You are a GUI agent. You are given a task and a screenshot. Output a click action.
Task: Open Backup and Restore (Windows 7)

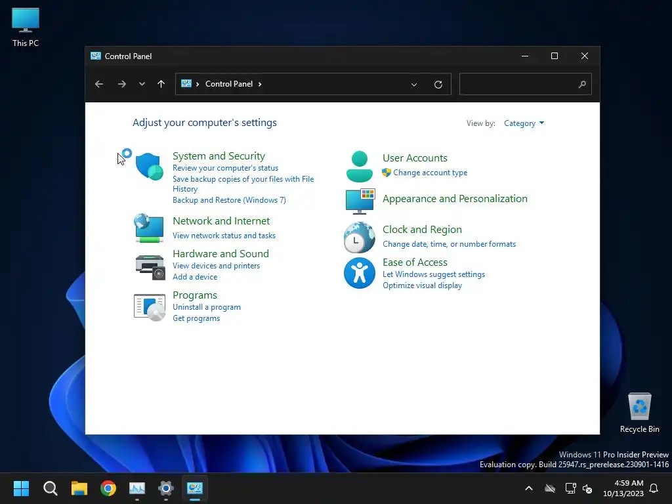229,200
